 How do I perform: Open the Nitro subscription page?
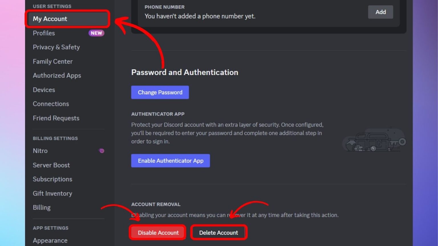coord(40,151)
